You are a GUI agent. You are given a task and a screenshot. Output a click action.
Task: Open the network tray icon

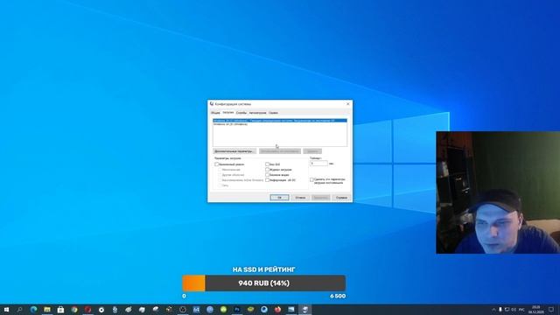[x=507, y=310]
